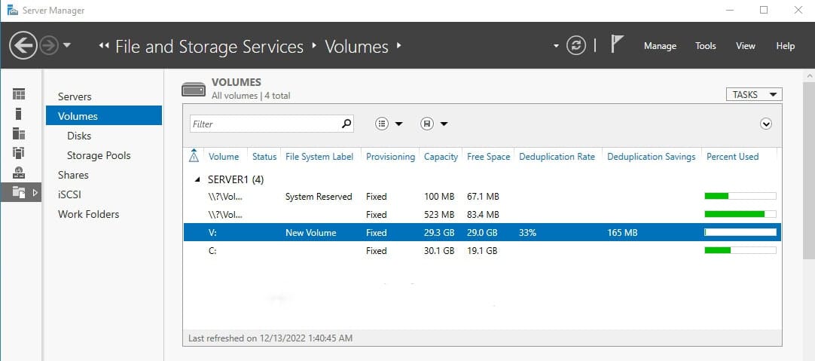Viewport: 815px width, 361px height.
Task: Select Disks in the navigation pane
Action: [x=79, y=136]
